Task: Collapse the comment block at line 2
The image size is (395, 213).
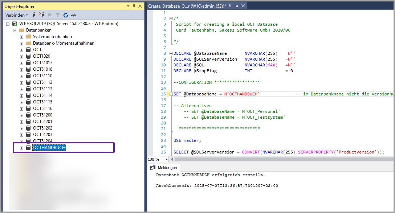Action: 171,19
